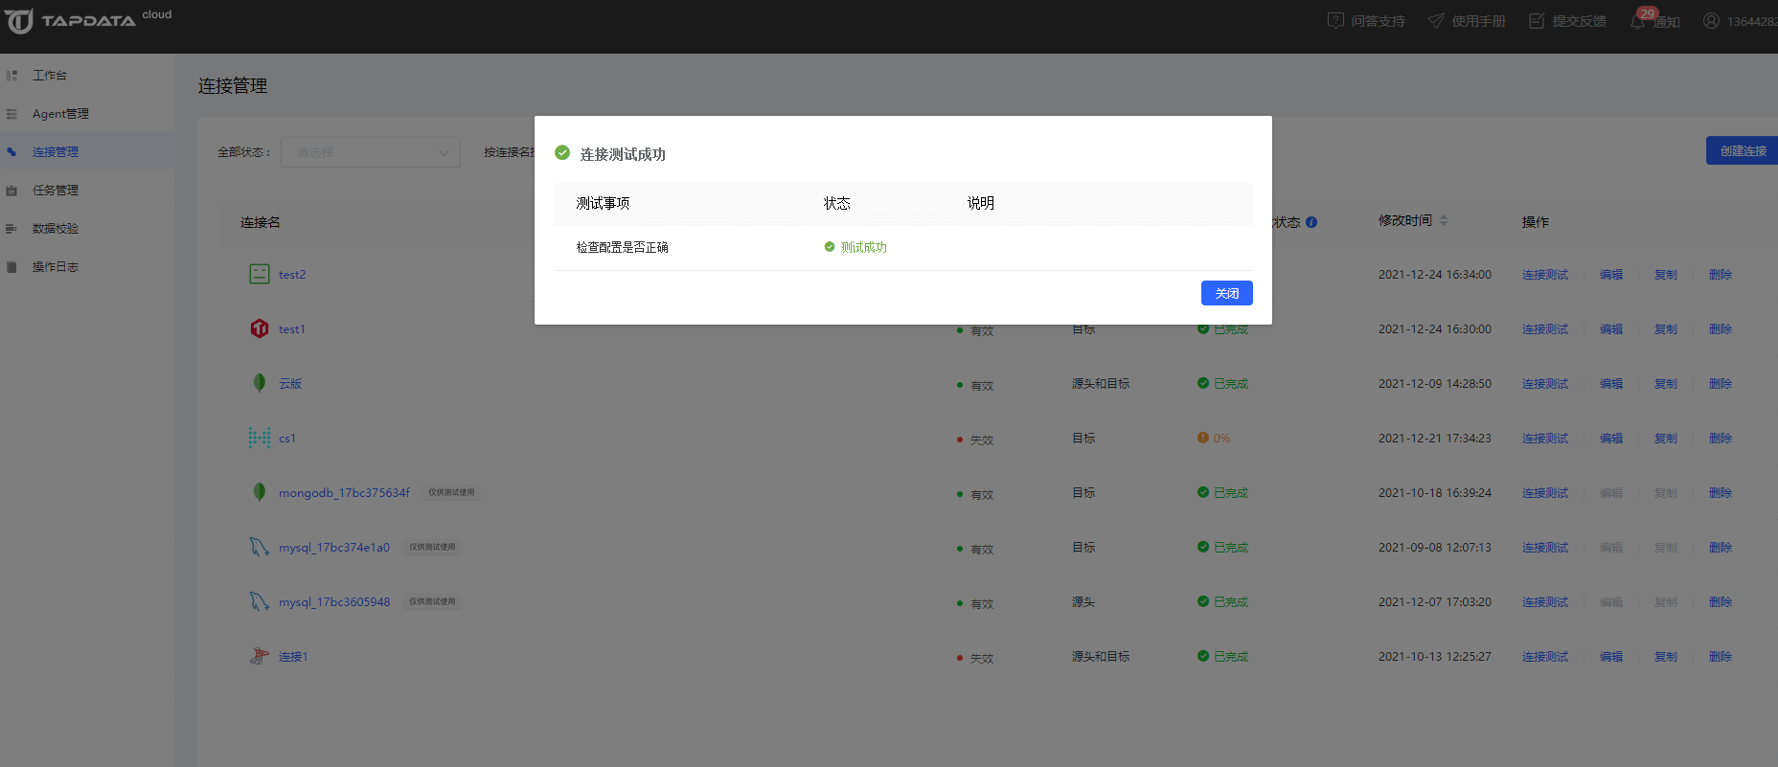Close the connection test dialog with 关闭
Viewport: 1778px width, 767px height.
(1226, 293)
